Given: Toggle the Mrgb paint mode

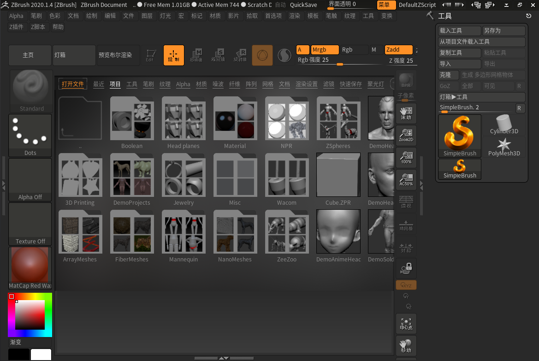Looking at the screenshot, I should click(324, 49).
